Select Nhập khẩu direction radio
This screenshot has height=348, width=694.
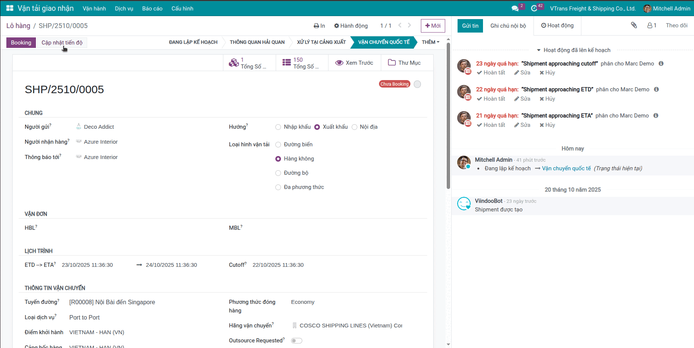(x=278, y=127)
